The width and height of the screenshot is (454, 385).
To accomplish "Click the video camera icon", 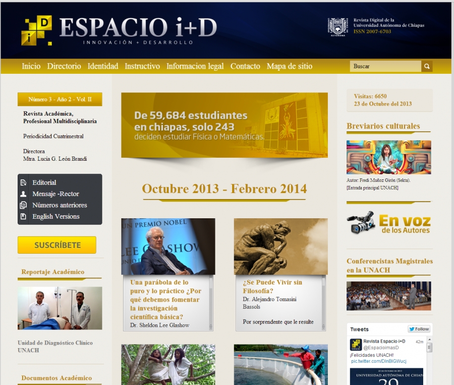I will [x=361, y=223].
